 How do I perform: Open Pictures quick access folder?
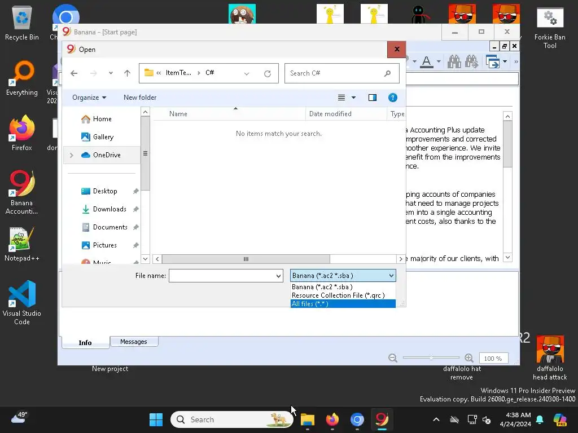(x=104, y=245)
